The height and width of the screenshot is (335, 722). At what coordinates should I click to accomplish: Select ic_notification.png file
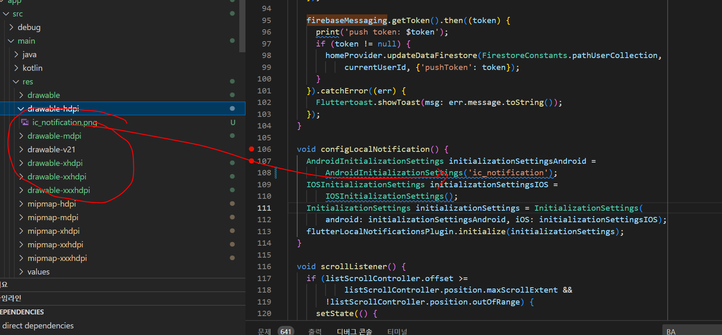(65, 123)
